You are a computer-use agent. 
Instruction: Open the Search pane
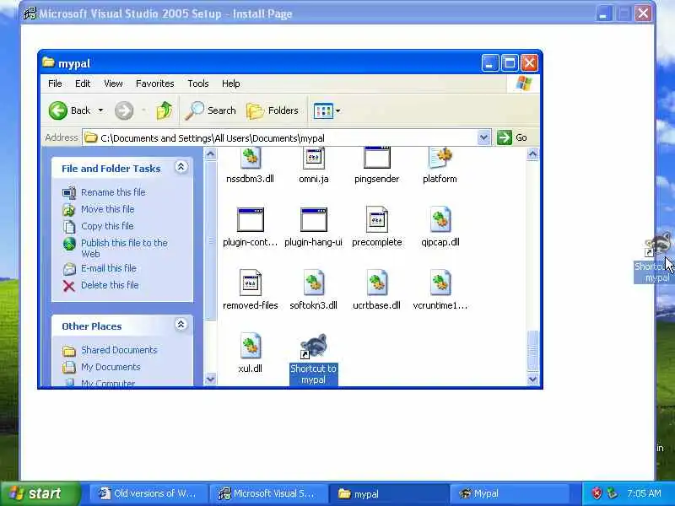210,110
